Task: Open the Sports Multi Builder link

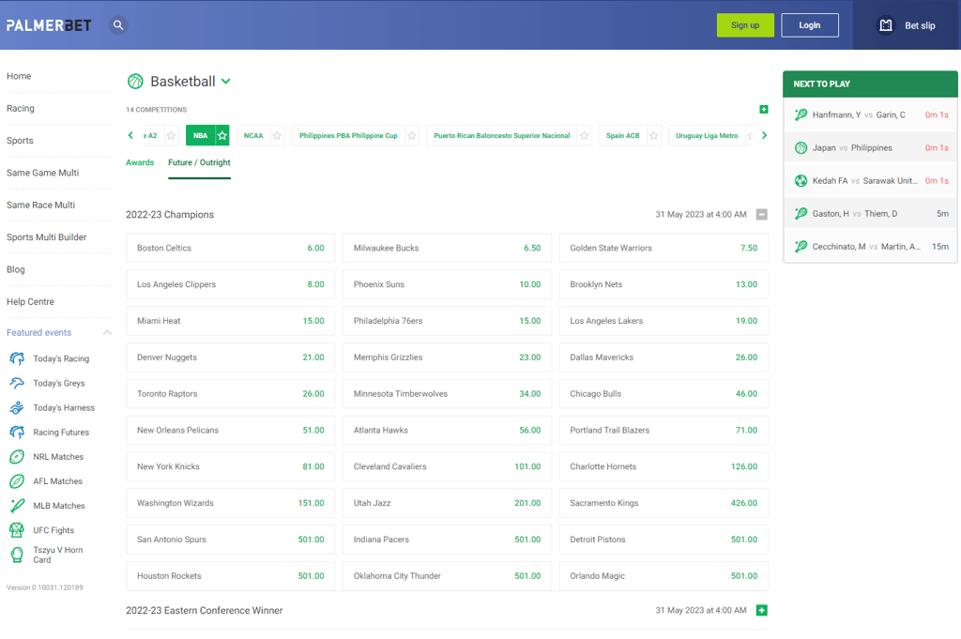Action: (47, 237)
